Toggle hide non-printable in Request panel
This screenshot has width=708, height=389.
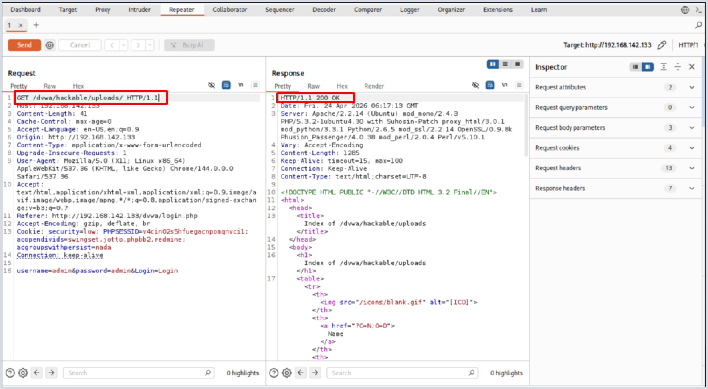click(x=211, y=85)
